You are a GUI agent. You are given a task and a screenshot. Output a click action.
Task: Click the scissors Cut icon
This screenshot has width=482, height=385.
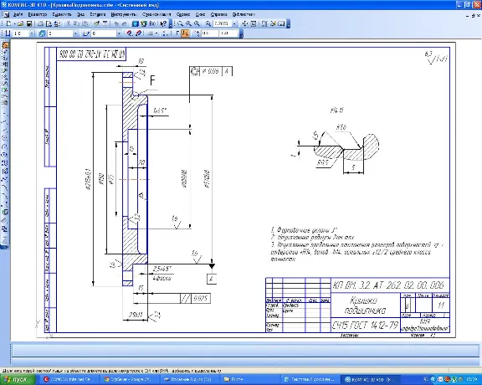69,23
